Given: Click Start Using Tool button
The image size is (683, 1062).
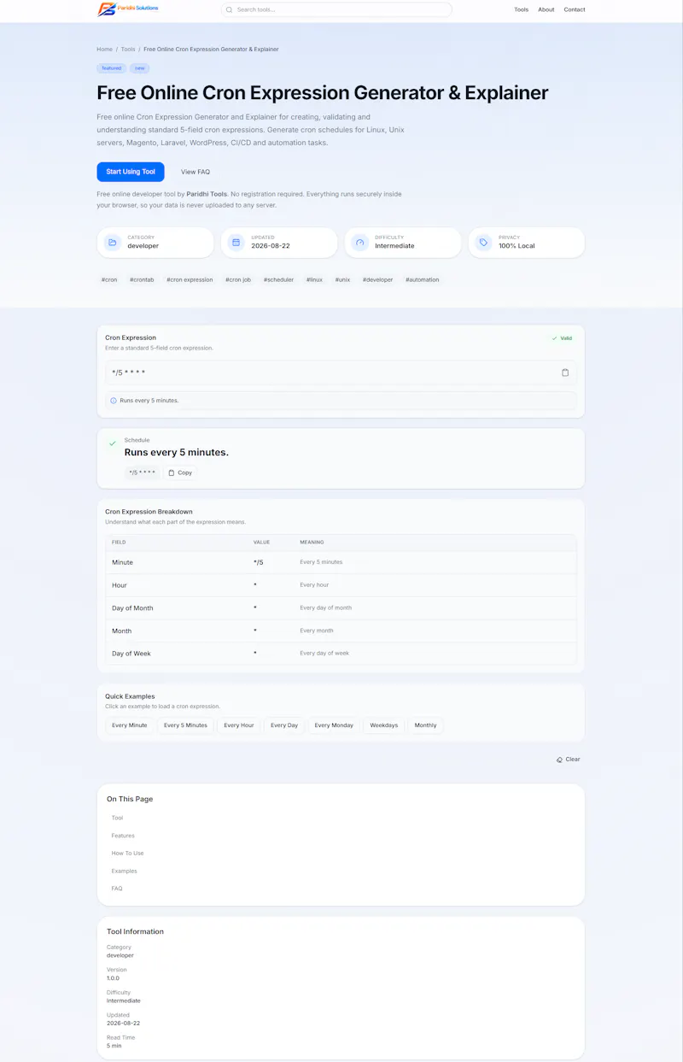Looking at the screenshot, I should tap(131, 172).
